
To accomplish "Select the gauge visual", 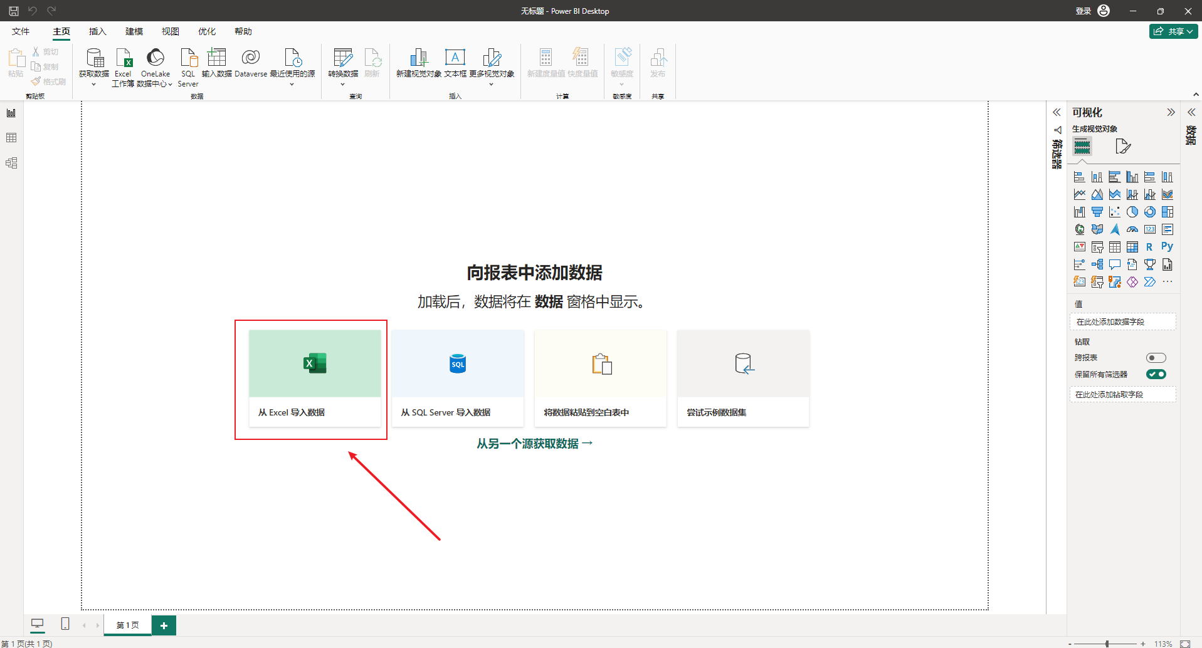I will pyautogui.click(x=1132, y=230).
